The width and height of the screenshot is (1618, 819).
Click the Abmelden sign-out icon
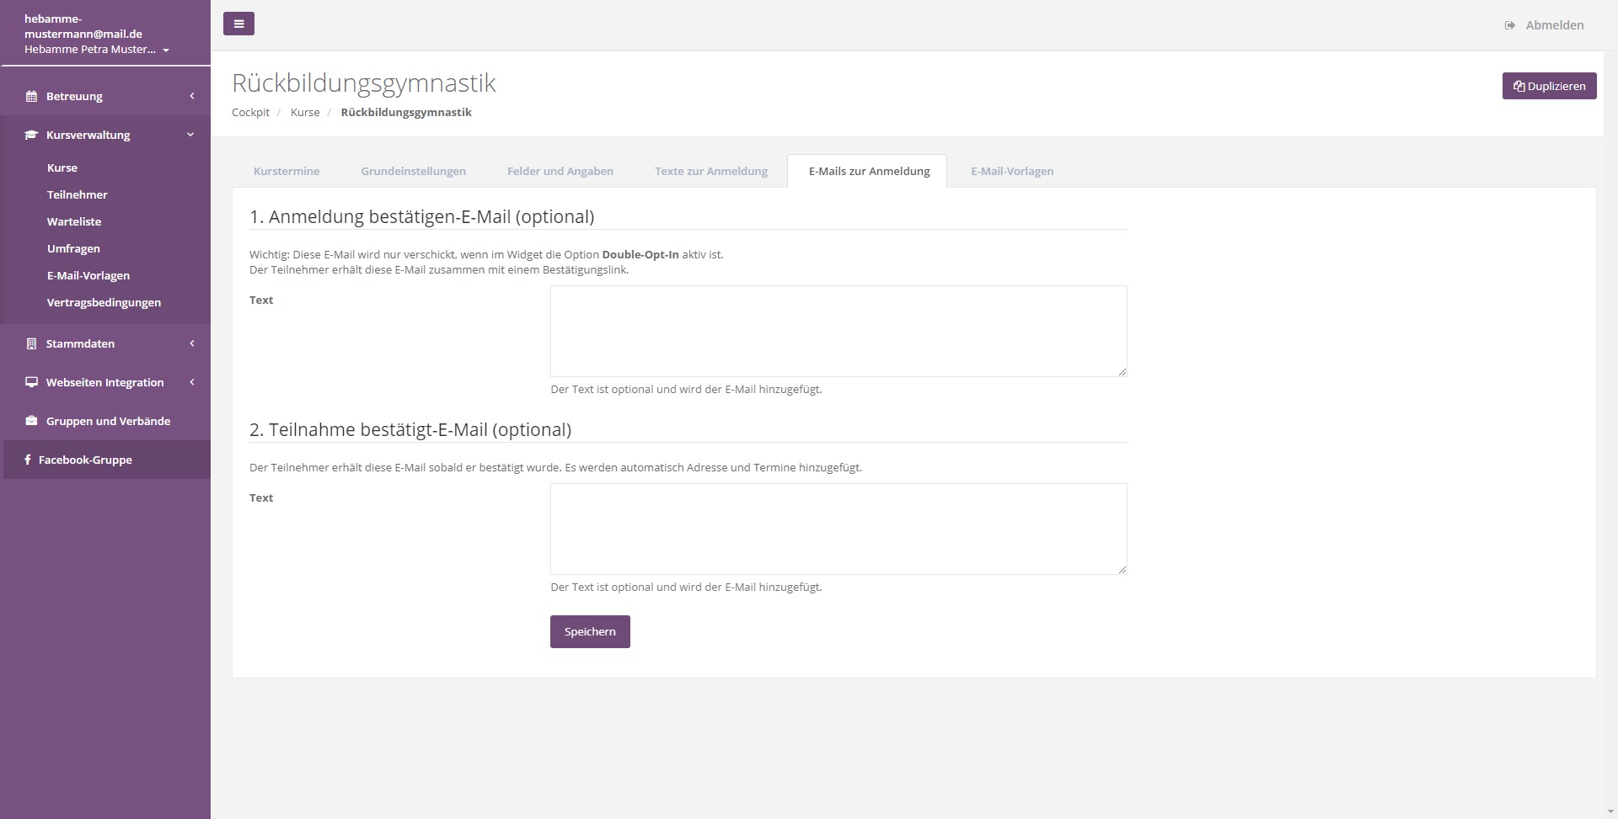(x=1509, y=25)
